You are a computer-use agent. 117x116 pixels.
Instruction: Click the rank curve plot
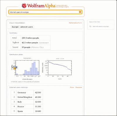[x=60, y=68]
